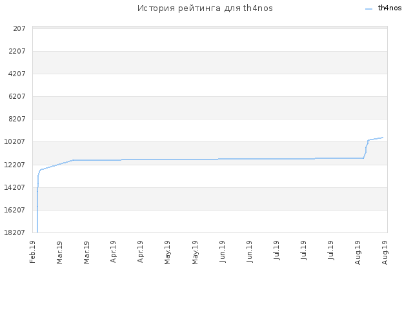Click the end point of the rating line

coord(383,138)
